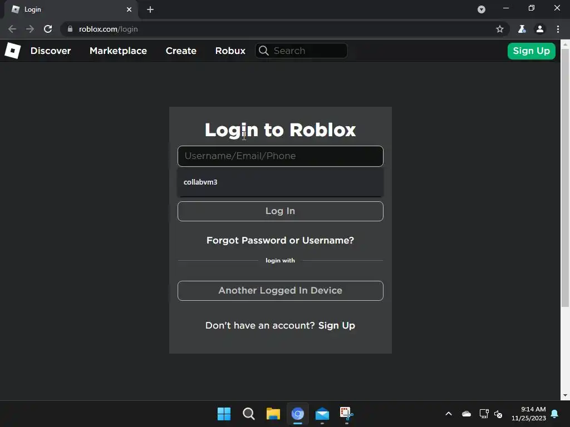Click the search magnifier in Roblox navbar
This screenshot has height=427, width=570.
coord(264,51)
